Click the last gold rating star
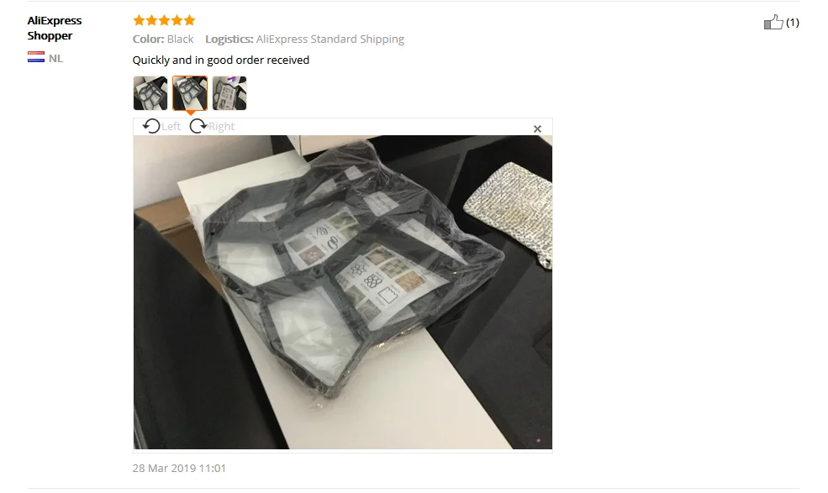Image resolution: width=828 pixels, height=493 pixels. click(x=190, y=21)
